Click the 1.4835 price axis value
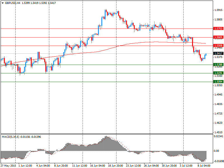The image size is (224, 168). click(219, 104)
